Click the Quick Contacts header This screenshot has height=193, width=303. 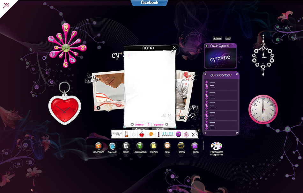tap(221, 75)
